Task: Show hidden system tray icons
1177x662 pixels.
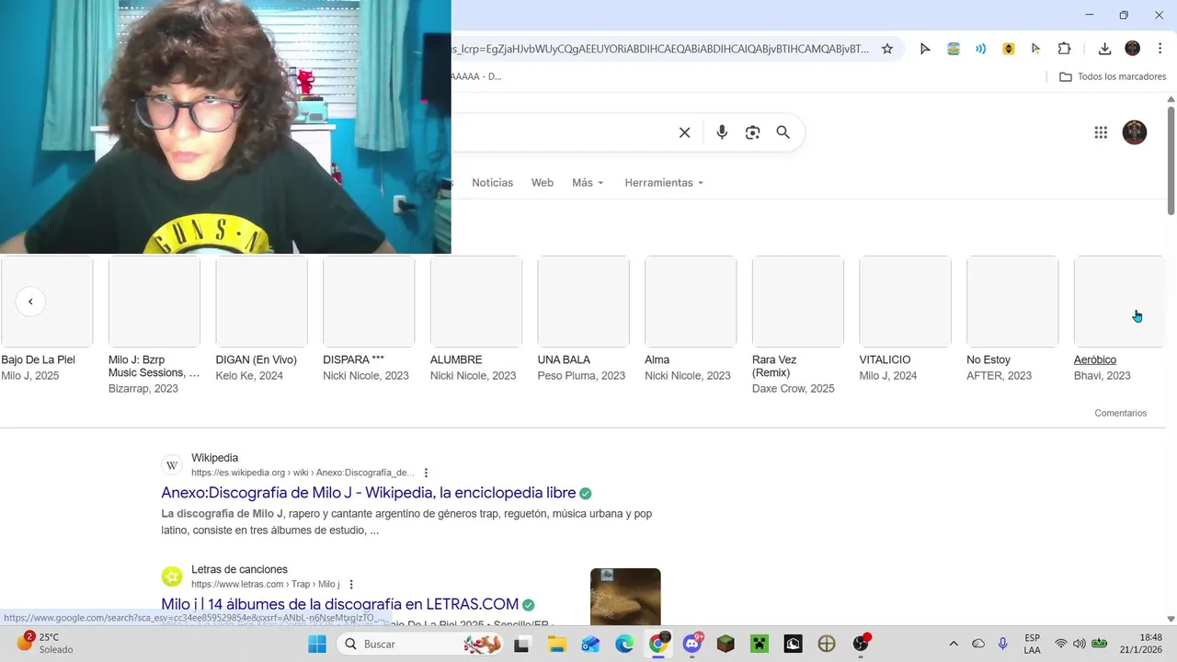Action: pyautogui.click(x=954, y=644)
